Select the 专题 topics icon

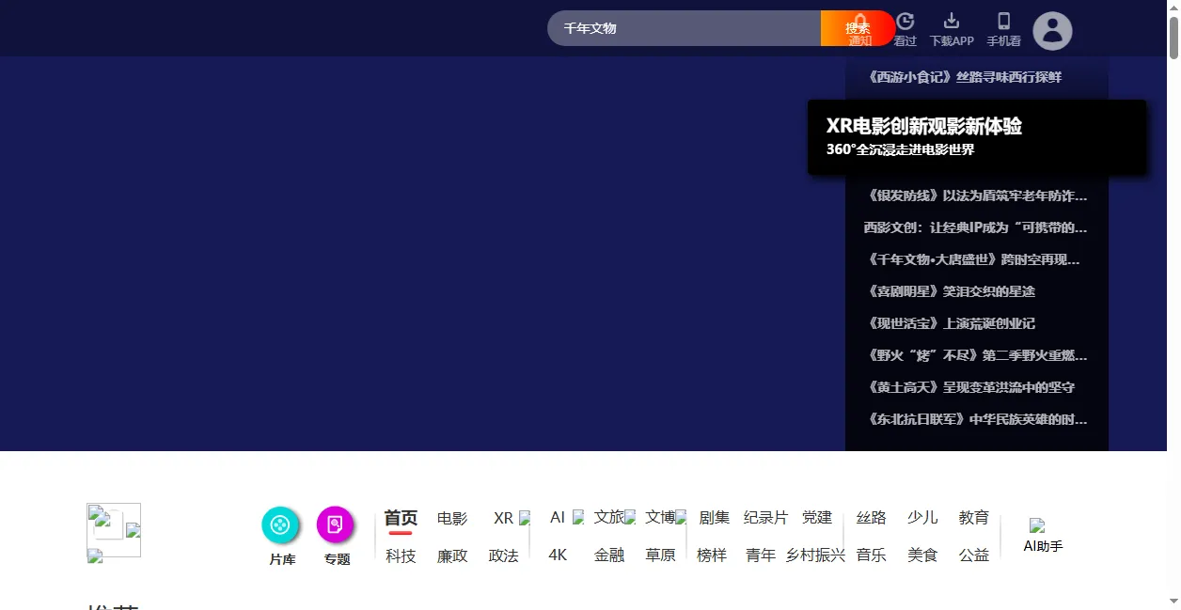[x=336, y=526]
